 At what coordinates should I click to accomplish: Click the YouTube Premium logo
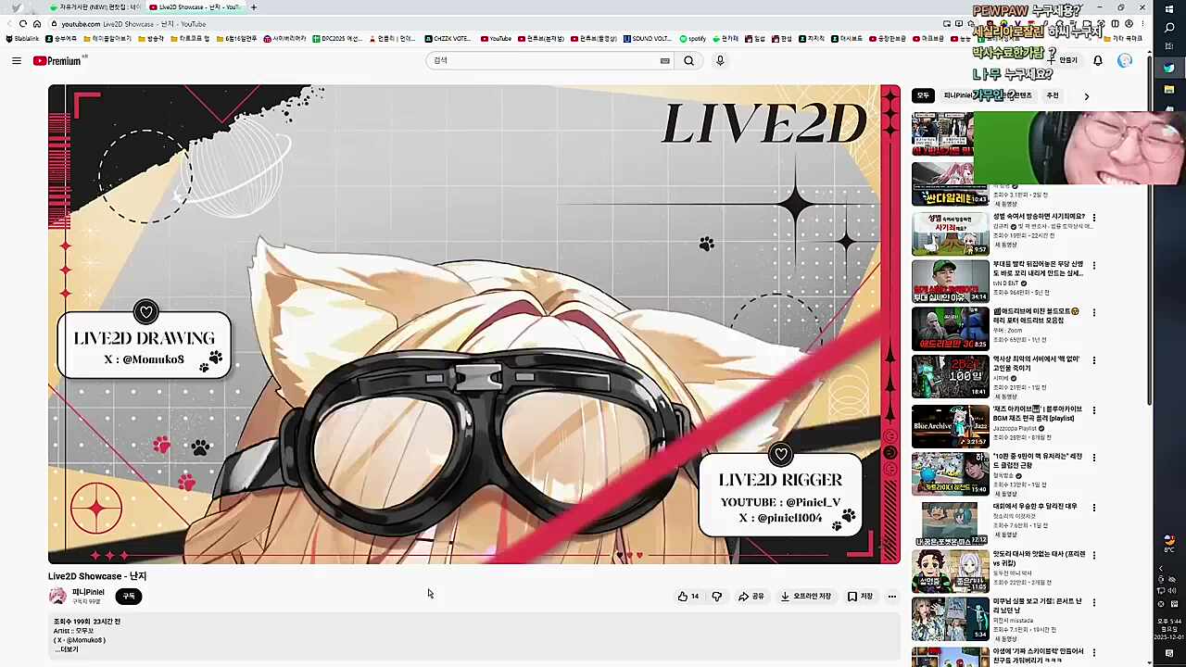(x=58, y=61)
